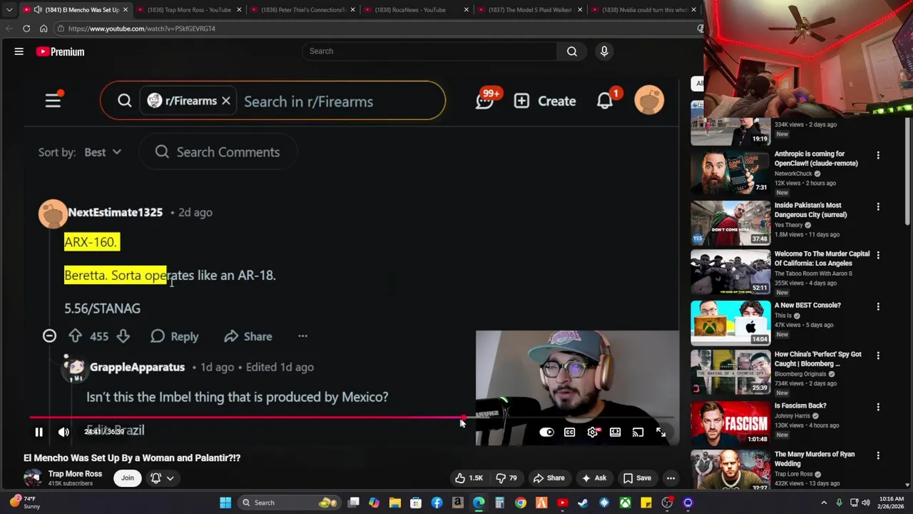Click the browser home icon
913x514 pixels.
click(44, 29)
